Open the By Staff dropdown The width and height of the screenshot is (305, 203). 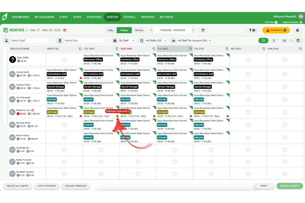124,40
